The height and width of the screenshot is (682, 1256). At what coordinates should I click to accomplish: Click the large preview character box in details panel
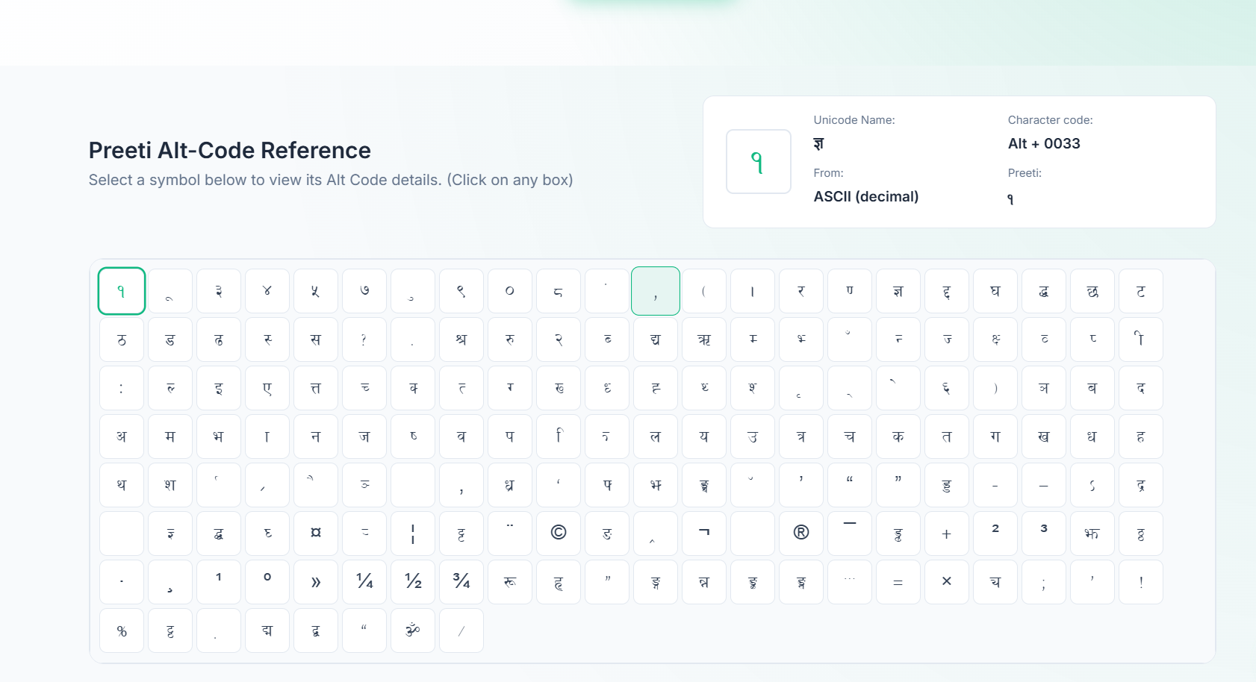tap(758, 161)
